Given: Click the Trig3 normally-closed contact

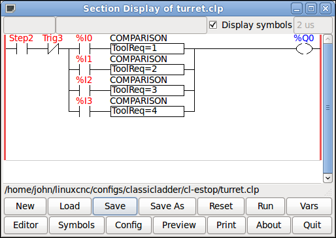Looking at the screenshot, I should point(53,48).
